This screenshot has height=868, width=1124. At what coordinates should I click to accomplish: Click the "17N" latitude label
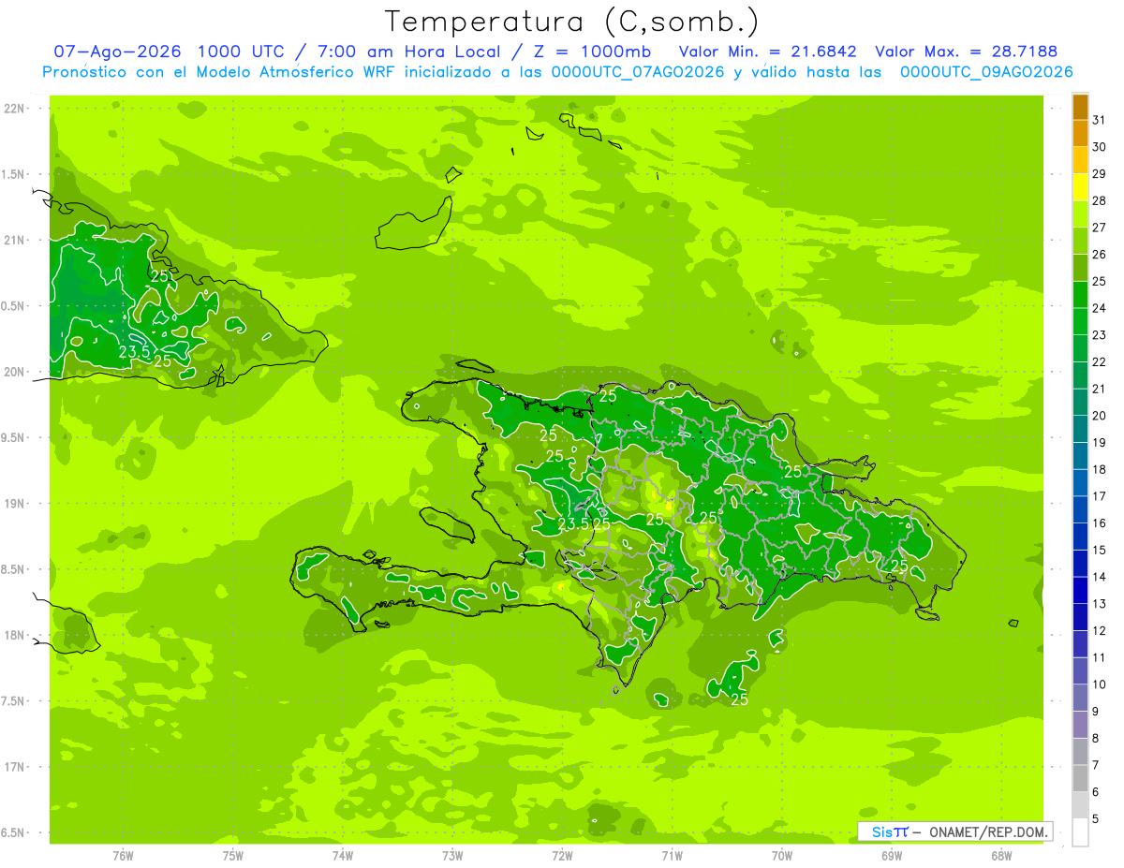pyautogui.click(x=13, y=767)
